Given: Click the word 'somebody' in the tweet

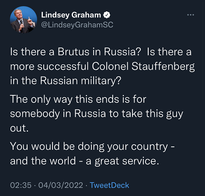Looking at the screenshot, I should [x=35, y=114].
